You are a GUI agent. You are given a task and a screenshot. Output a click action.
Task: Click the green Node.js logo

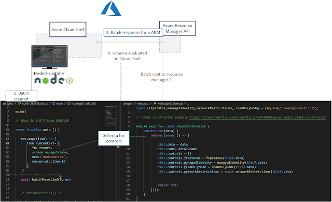[49, 80]
